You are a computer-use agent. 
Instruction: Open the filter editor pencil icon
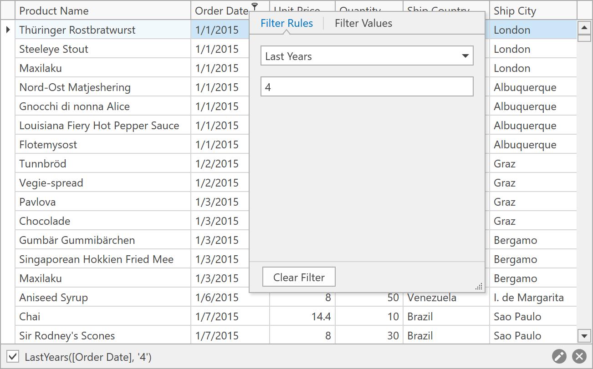point(559,356)
